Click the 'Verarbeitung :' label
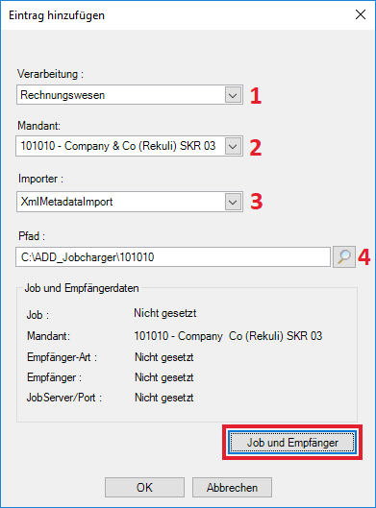 click(50, 74)
